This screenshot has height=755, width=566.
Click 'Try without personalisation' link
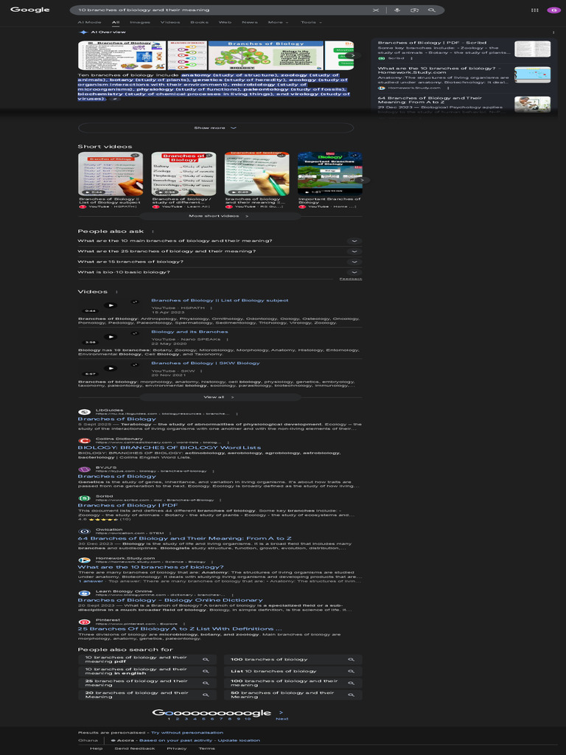[x=187, y=733]
